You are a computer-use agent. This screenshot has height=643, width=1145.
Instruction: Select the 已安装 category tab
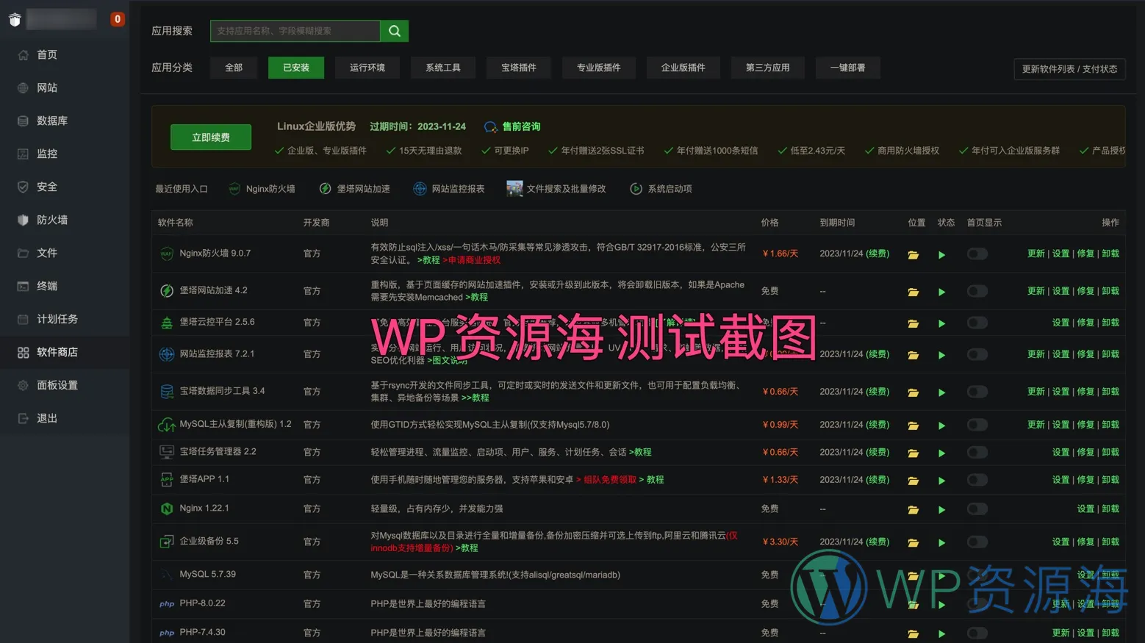296,68
